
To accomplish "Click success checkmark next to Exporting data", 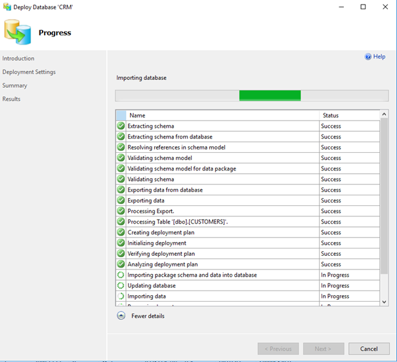I will 121,200.
